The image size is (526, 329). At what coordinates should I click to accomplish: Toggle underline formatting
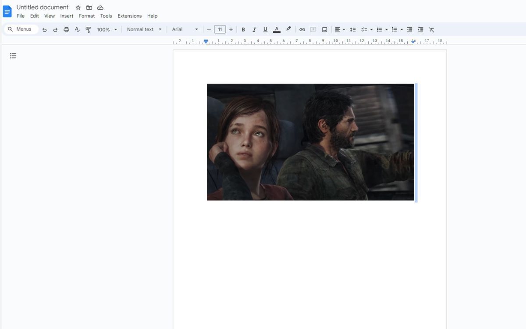[265, 29]
